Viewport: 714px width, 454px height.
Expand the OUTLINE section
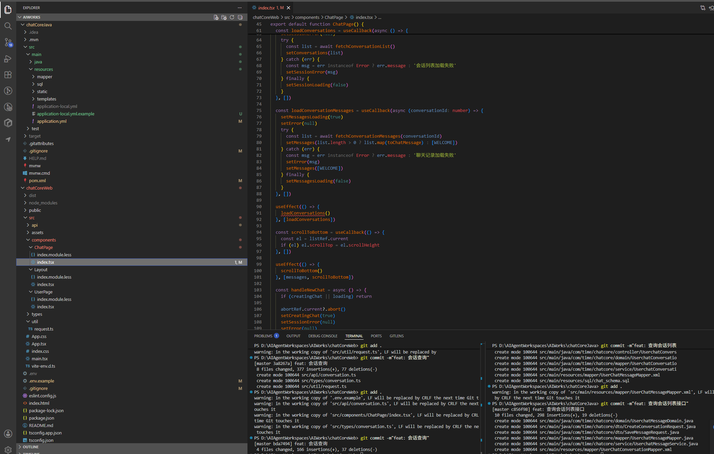pyautogui.click(x=31, y=447)
